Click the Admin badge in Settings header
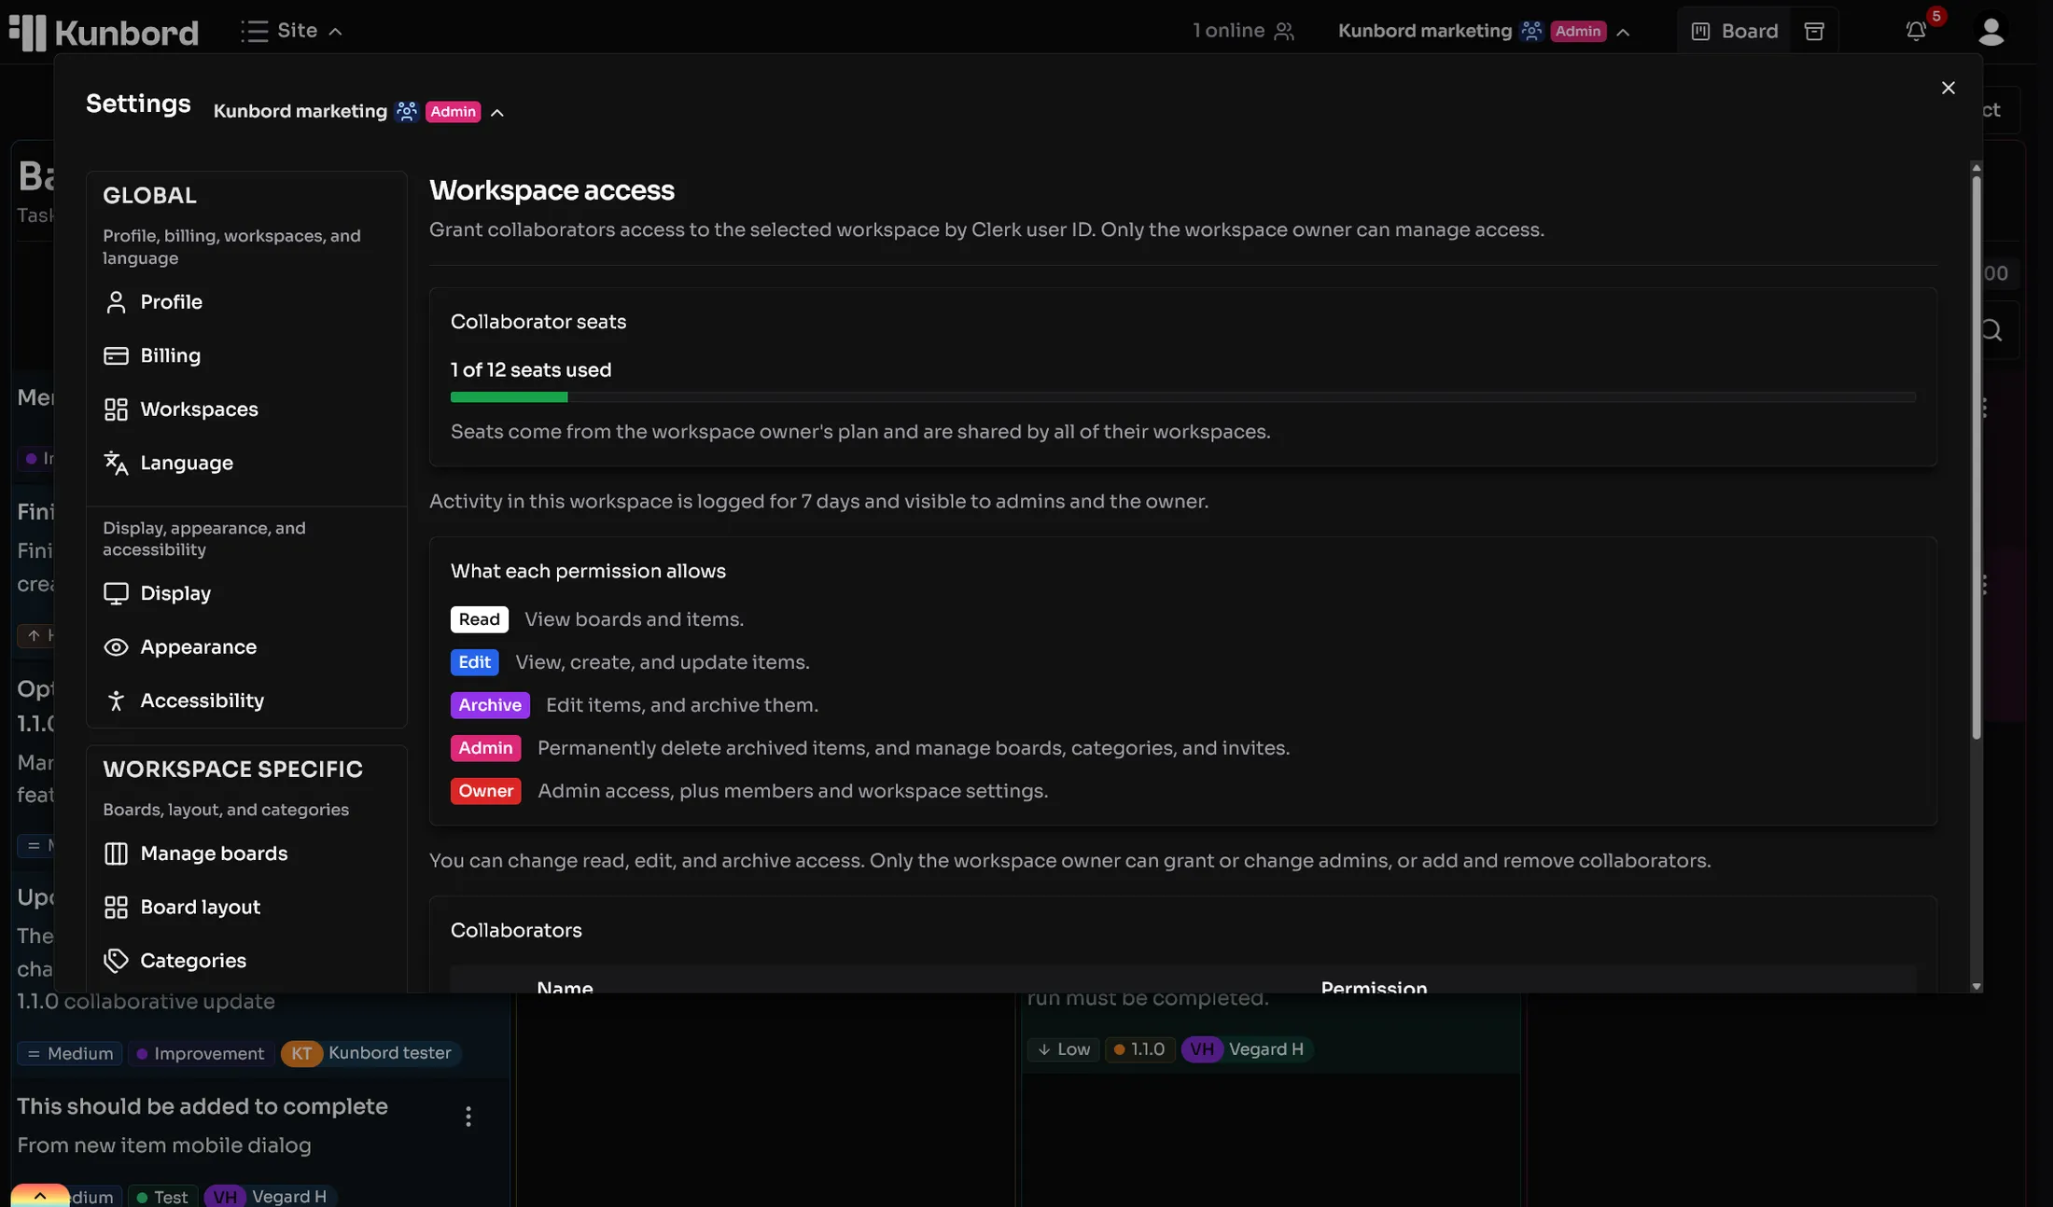This screenshot has width=2053, height=1207. (454, 112)
